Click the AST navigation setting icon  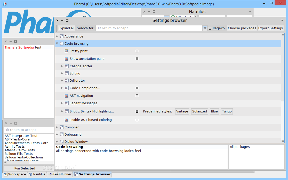tap(67, 96)
